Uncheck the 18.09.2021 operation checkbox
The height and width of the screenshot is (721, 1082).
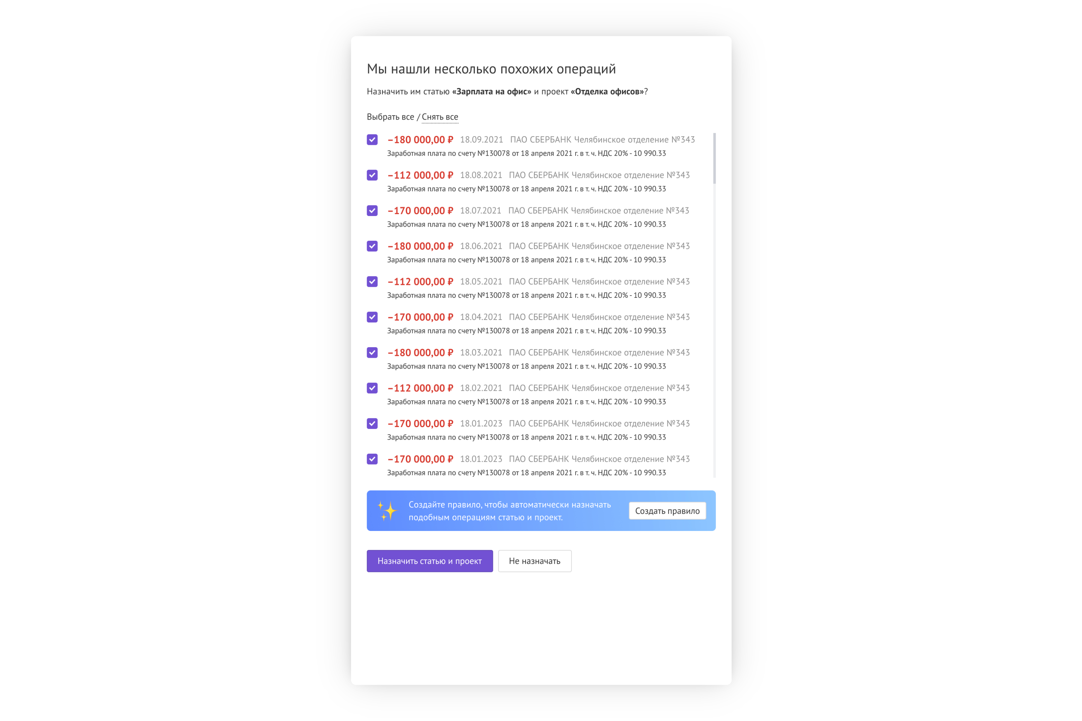(372, 139)
